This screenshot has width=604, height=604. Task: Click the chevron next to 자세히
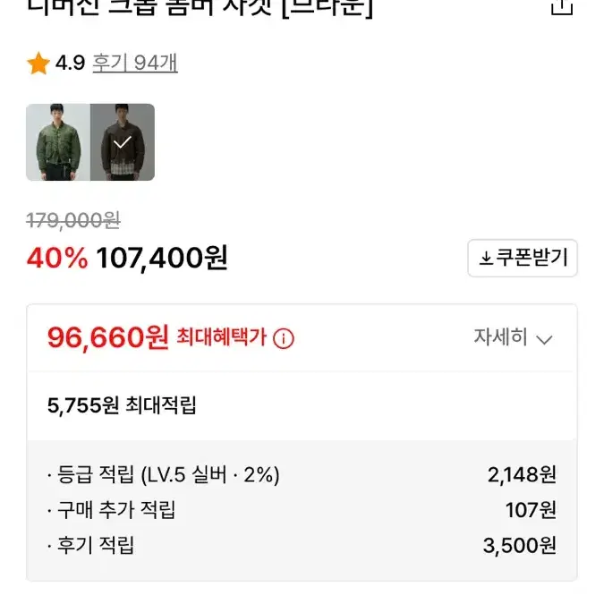tap(544, 339)
